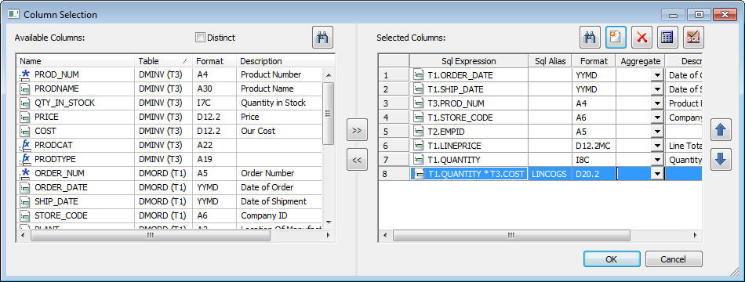The image size is (745, 282).
Task: Sort Available Columns by Name header
Action: [75, 61]
